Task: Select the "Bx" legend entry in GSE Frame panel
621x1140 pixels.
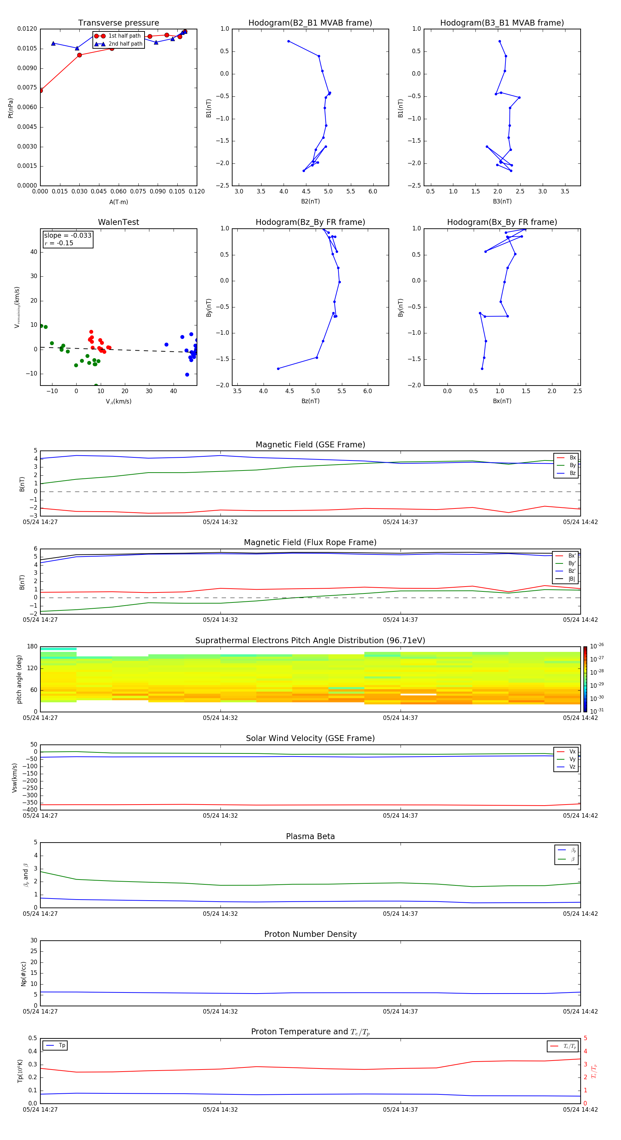Action: (x=566, y=458)
